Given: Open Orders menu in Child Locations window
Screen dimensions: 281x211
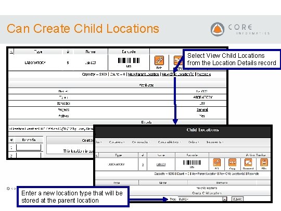Looking at the screenshot, I should point(194,142).
